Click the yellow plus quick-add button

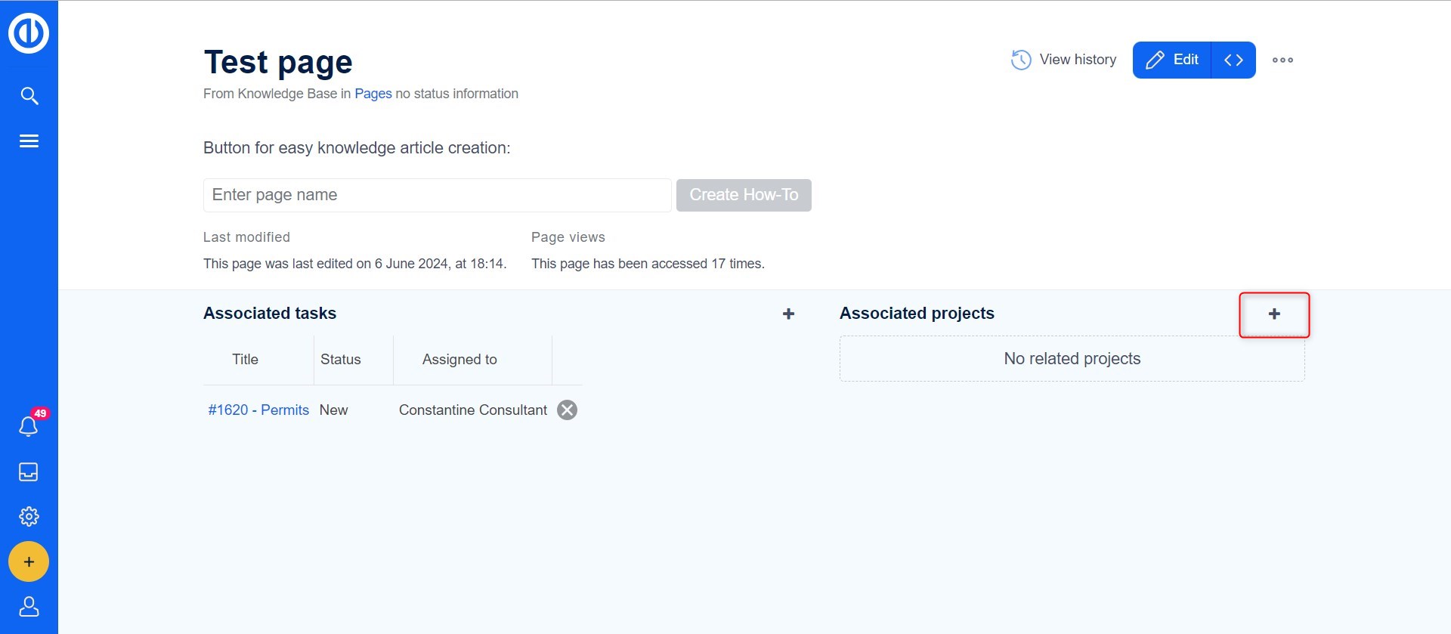pyautogui.click(x=29, y=562)
